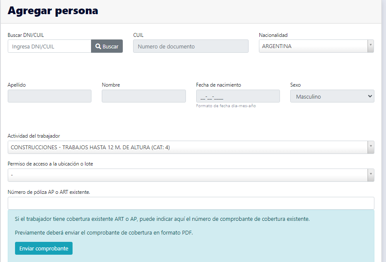Expand the Actividad del trabajador dropdown arrow
The image size is (386, 262).
click(x=371, y=147)
